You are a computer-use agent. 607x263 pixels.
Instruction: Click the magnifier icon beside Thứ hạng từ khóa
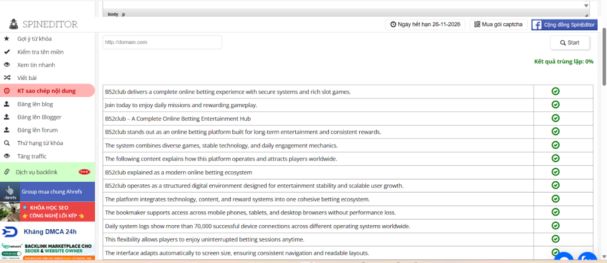(x=7, y=143)
